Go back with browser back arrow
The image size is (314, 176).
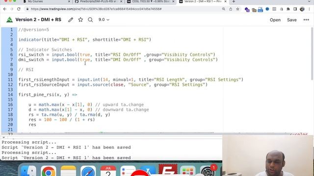coord(5,9)
